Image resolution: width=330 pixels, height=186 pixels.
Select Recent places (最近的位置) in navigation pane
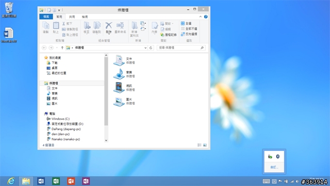56,73
